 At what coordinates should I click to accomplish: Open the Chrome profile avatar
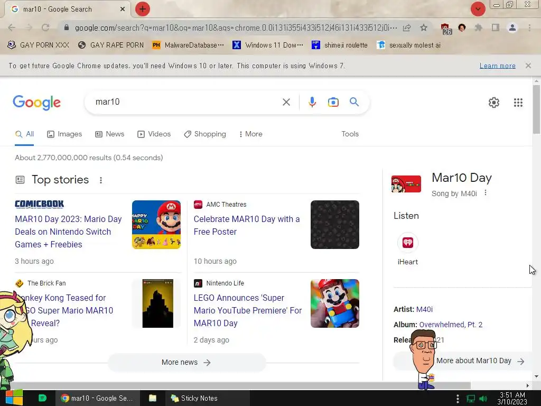click(512, 27)
